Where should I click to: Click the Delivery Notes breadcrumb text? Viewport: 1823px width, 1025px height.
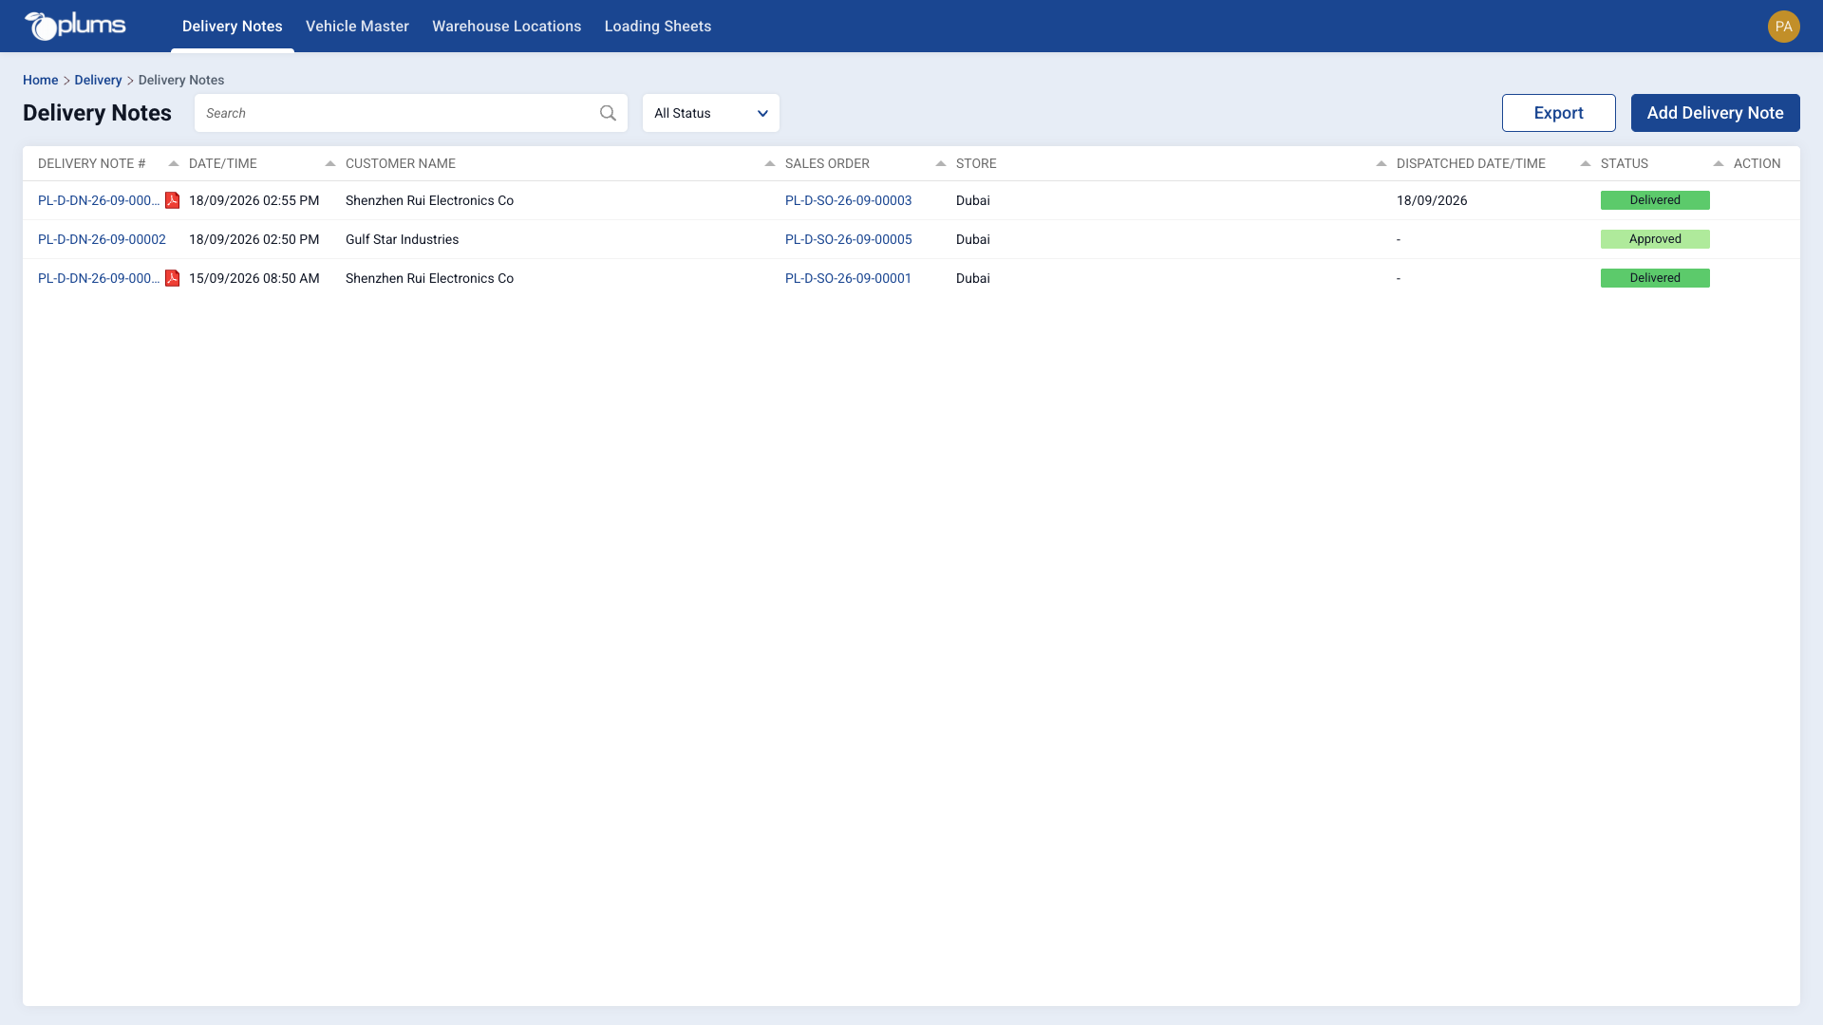coord(181,80)
